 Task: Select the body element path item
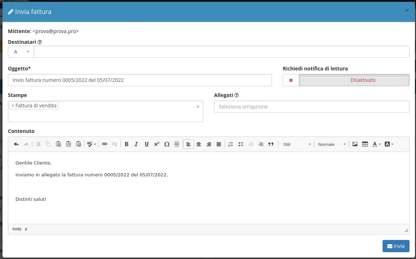[17, 229]
